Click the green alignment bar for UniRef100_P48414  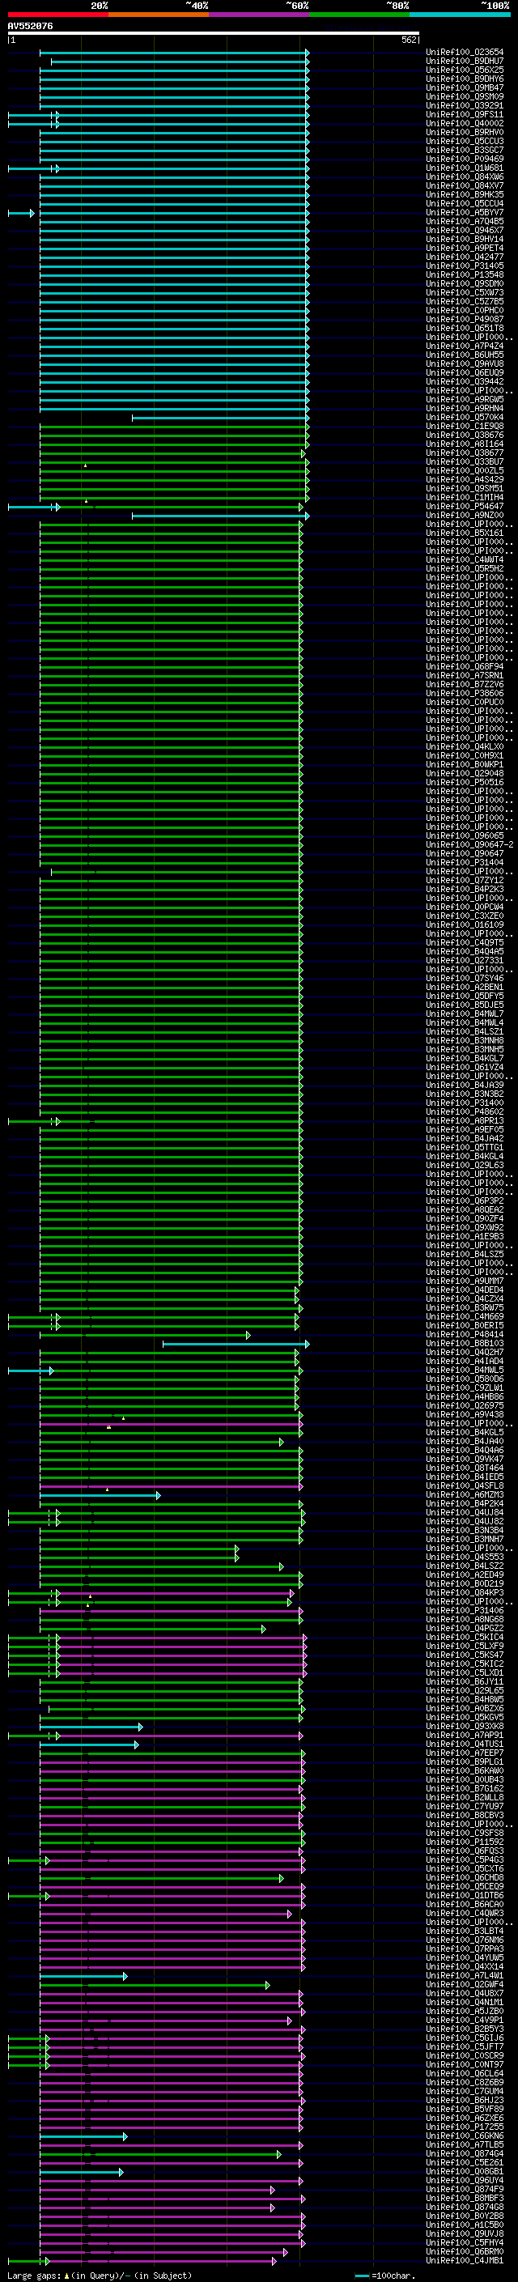145,1335
